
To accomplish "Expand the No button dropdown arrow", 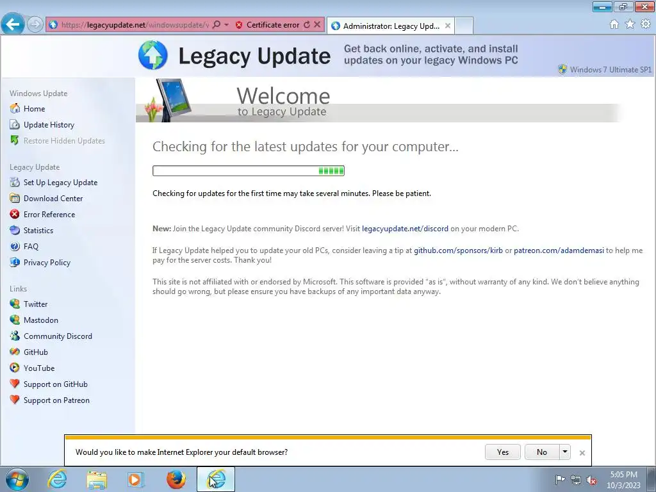I will 565,452.
